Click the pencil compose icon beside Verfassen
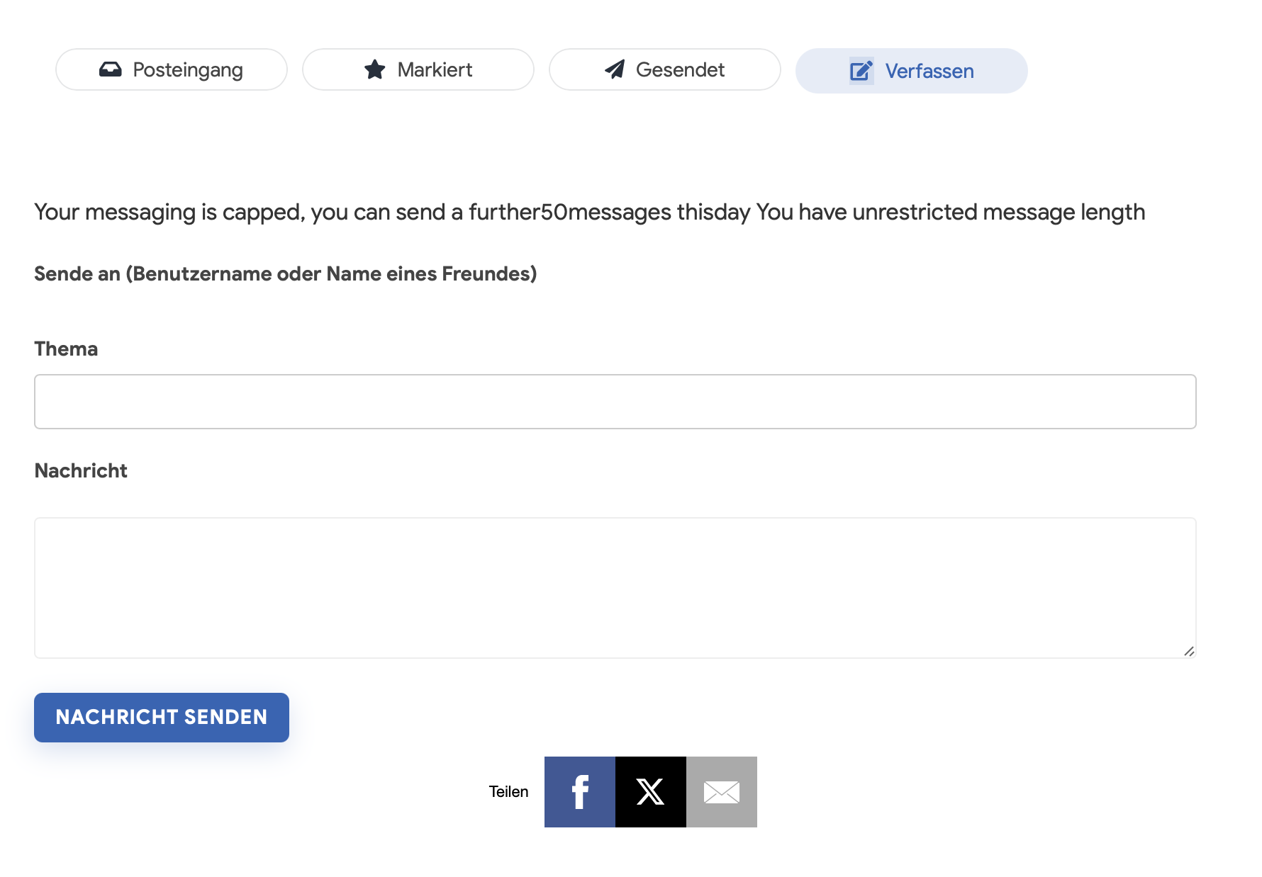The image size is (1262, 877). pyautogui.click(x=861, y=71)
